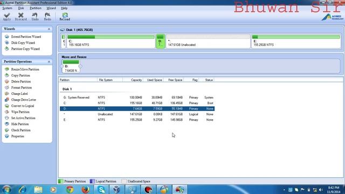The height and width of the screenshot is (194, 345).
Task: Click Flag column header
Action: (x=191, y=80)
